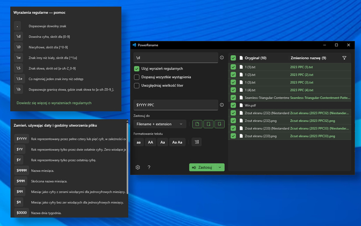Insert $YY token from date help
The image size is (361, 226).
[x=20, y=149]
